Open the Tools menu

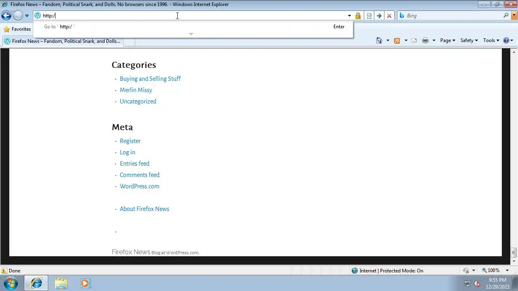491,40
